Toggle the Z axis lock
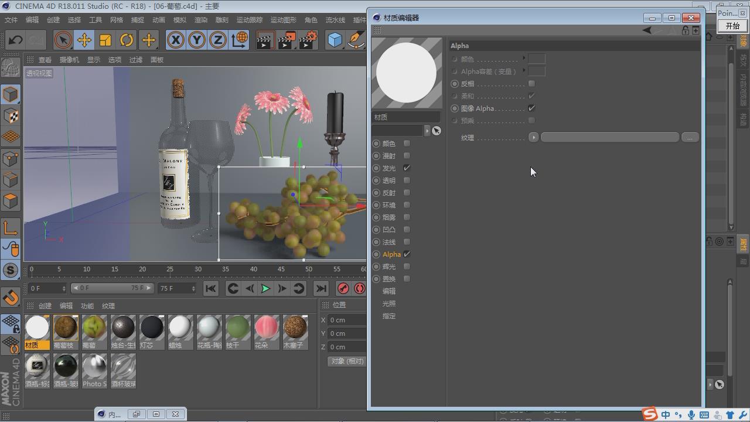The width and height of the screenshot is (750, 422). point(217,40)
